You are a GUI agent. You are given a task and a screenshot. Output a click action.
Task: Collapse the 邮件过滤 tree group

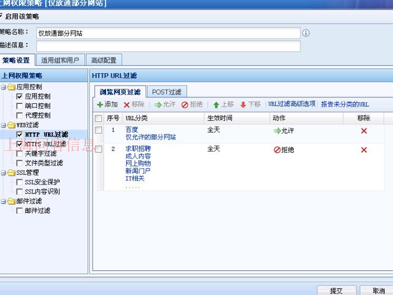pos(3,202)
